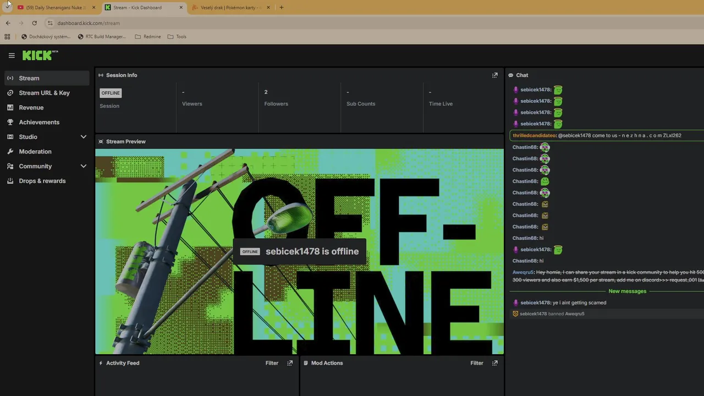Open Docházkový systém bookmark
This screenshot has height=396, width=704.
(x=46, y=37)
